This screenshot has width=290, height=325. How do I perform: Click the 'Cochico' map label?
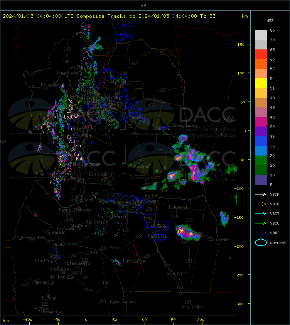click(x=174, y=274)
